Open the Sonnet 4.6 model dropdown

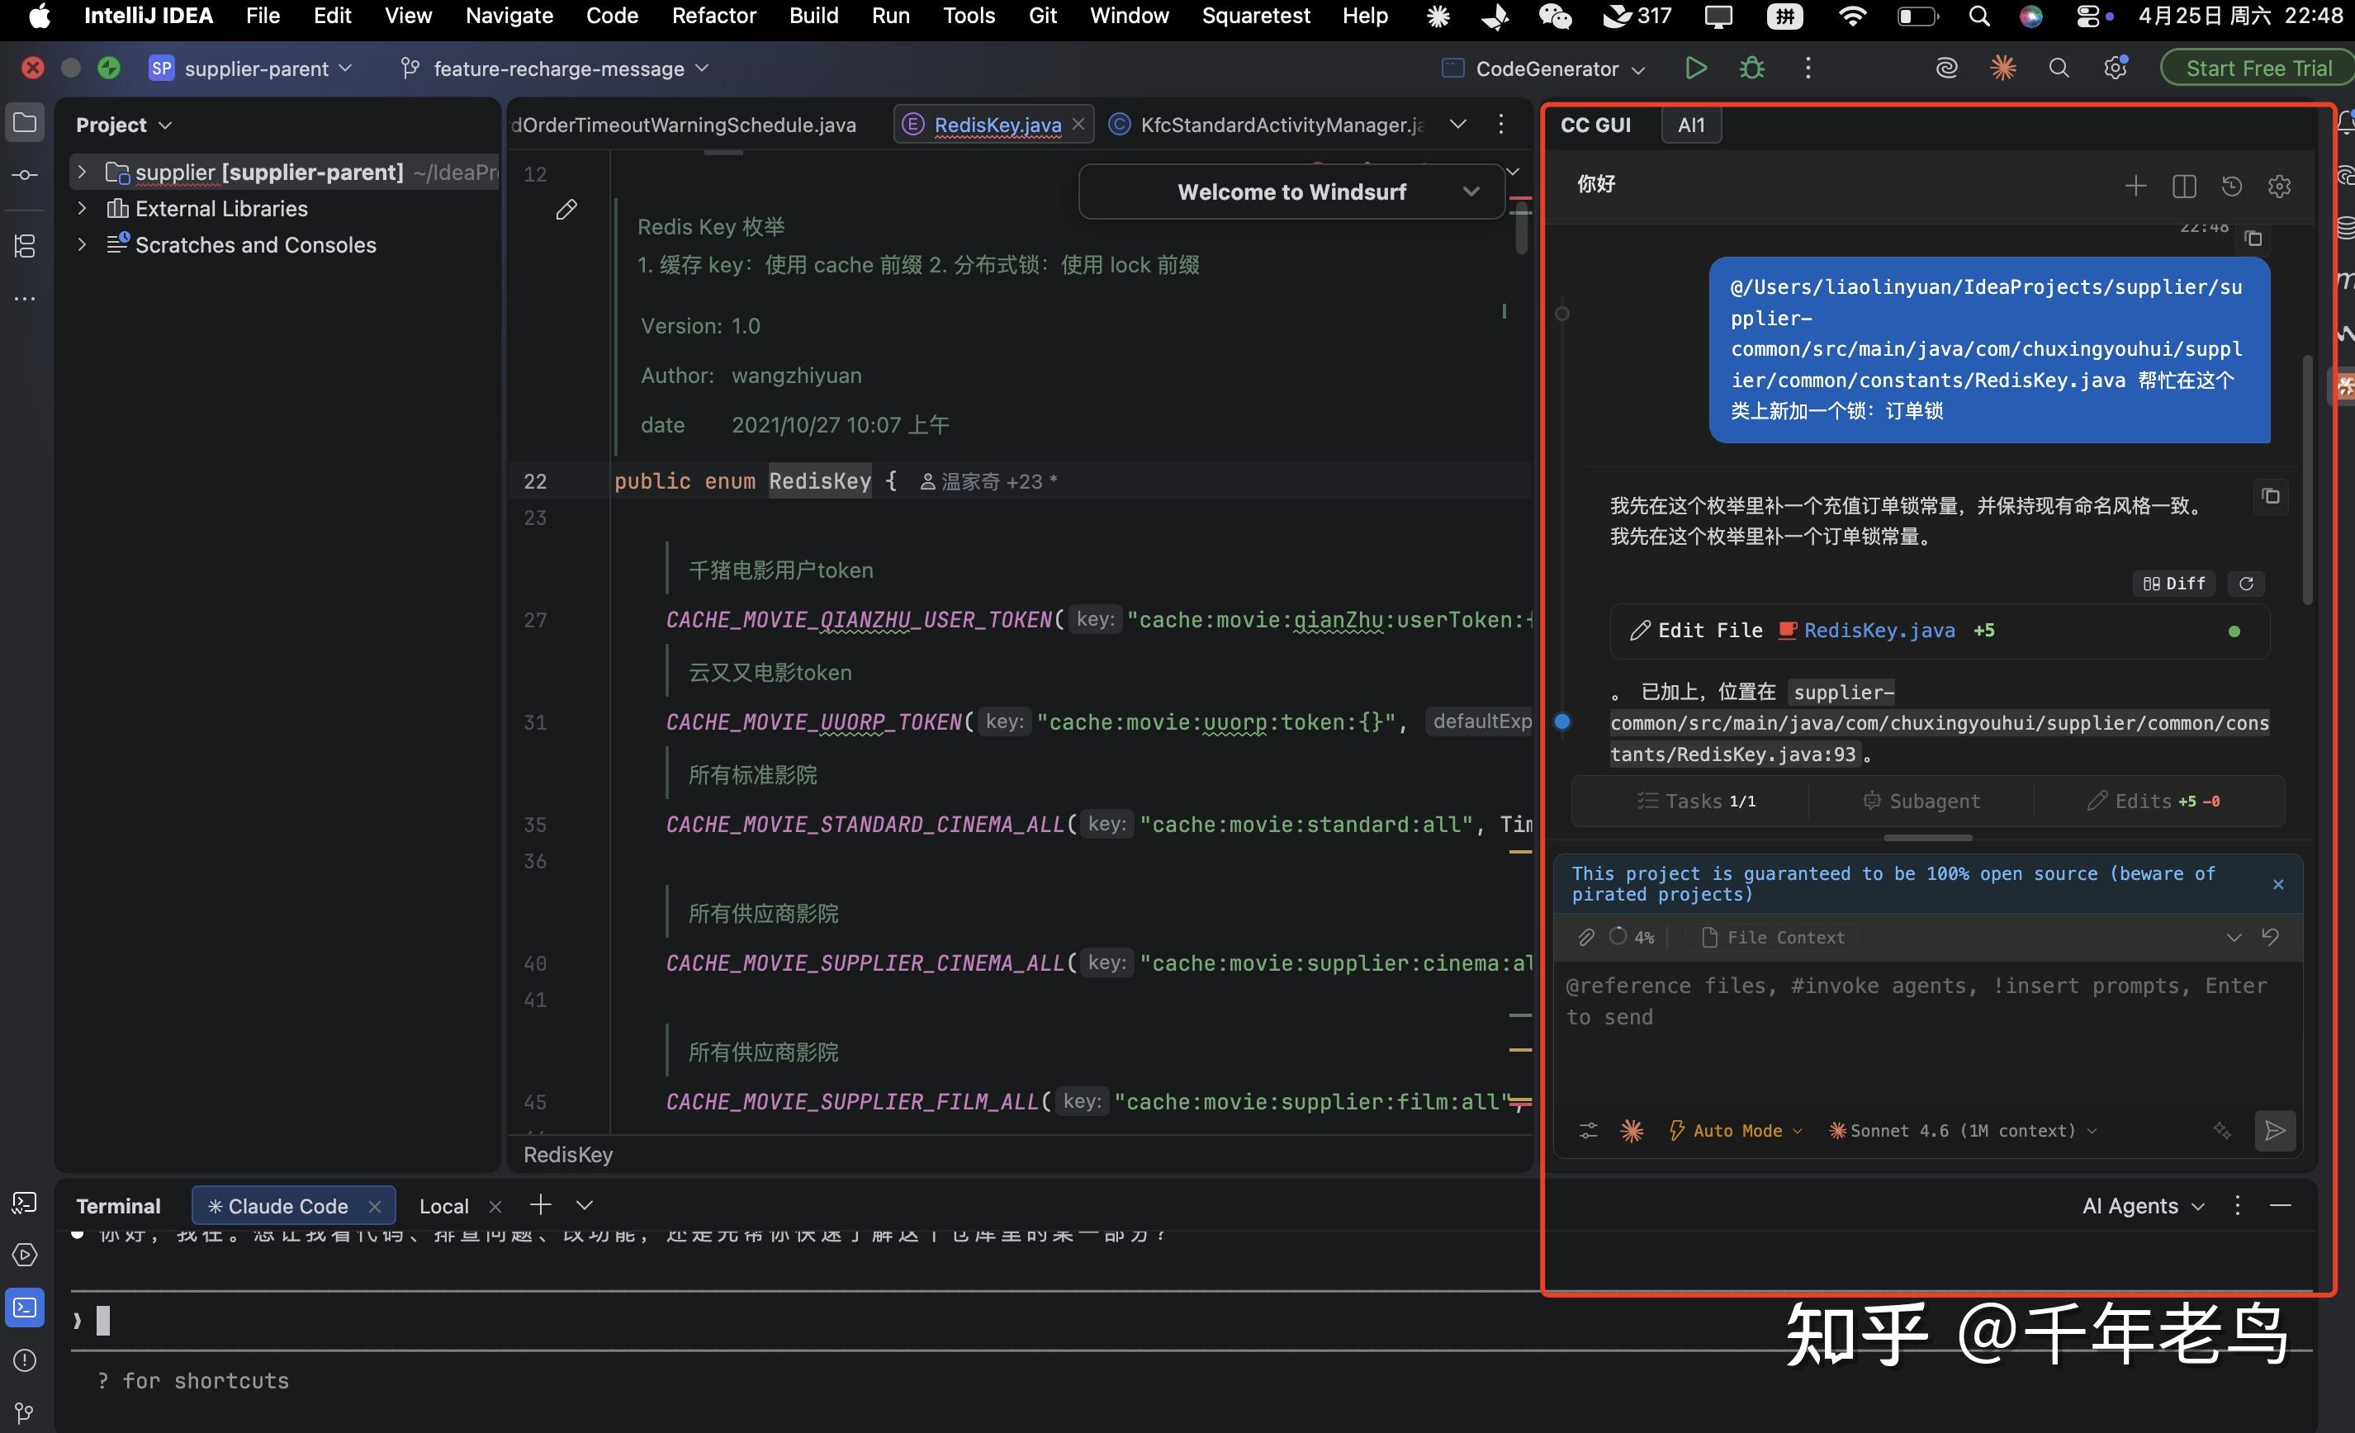[x=1963, y=1130]
